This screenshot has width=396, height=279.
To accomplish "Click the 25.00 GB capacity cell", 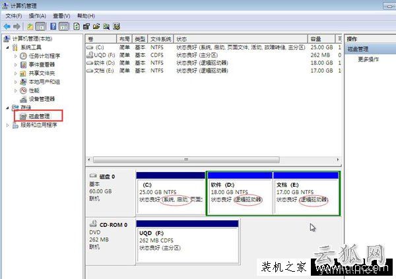I will click(321, 47).
